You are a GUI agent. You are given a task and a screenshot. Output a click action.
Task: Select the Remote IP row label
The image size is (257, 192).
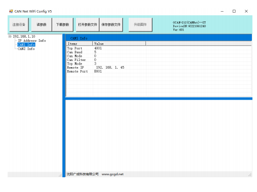coord(76,68)
